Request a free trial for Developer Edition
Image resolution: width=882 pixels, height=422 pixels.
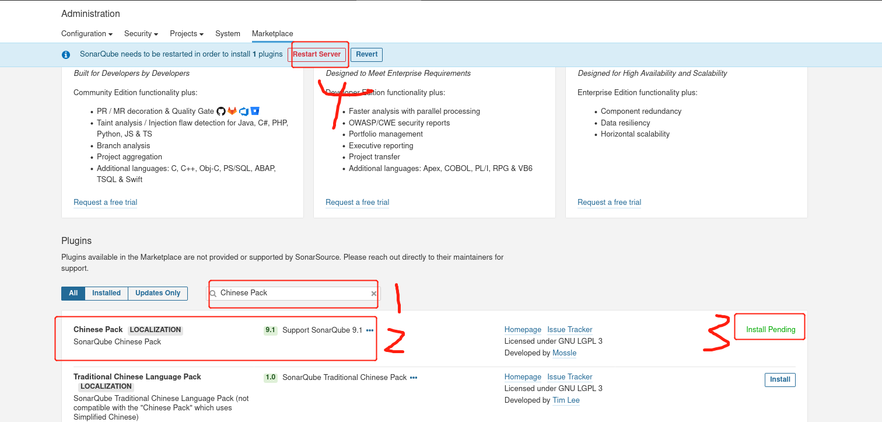tap(106, 203)
